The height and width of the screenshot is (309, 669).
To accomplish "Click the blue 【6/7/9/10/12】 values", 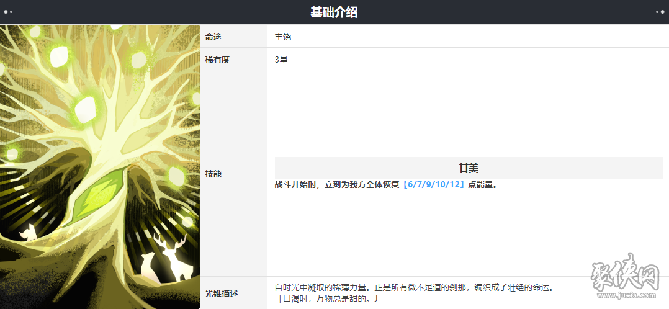I will click(x=433, y=186).
